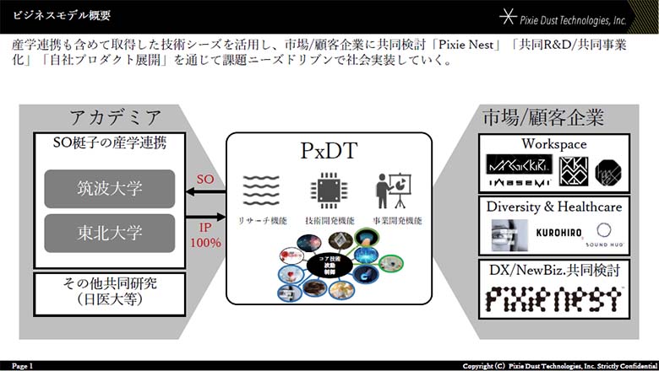Click the right-pointing IP arrow
Image resolution: width=659 pixels, height=371 pixels.
pos(205,217)
